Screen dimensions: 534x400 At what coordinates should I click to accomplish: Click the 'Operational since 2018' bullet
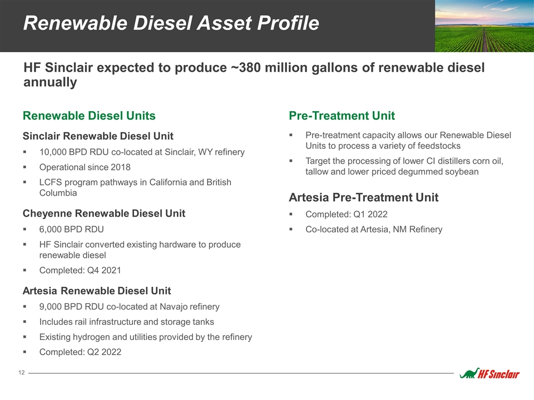tap(85, 167)
